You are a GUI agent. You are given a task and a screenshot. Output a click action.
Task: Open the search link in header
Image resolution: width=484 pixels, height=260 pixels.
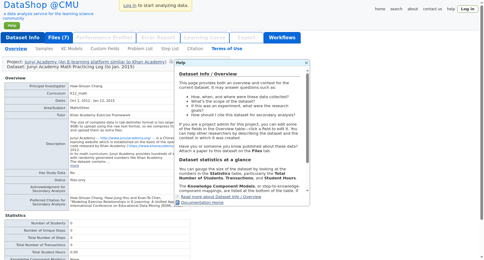(x=396, y=9)
